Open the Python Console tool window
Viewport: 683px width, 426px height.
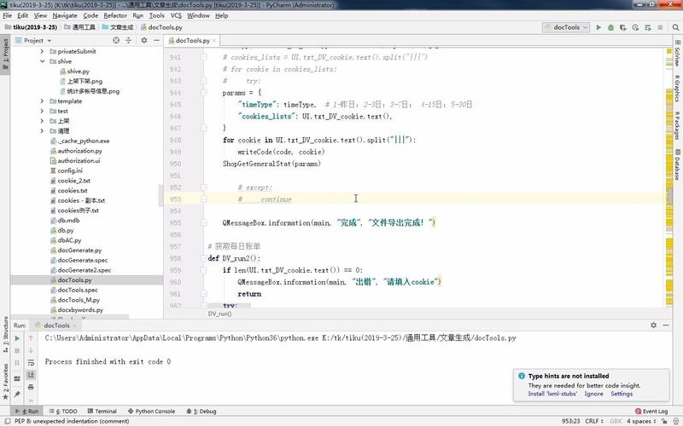[x=151, y=412]
